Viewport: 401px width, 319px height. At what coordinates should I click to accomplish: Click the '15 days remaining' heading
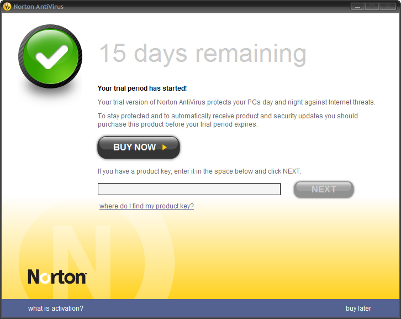pos(203,54)
